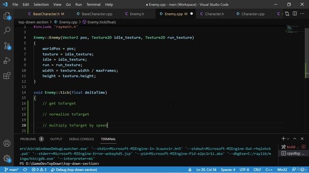Synchronize changes in the status bar
The height and width of the screenshot is (173, 309).
click(25, 170)
